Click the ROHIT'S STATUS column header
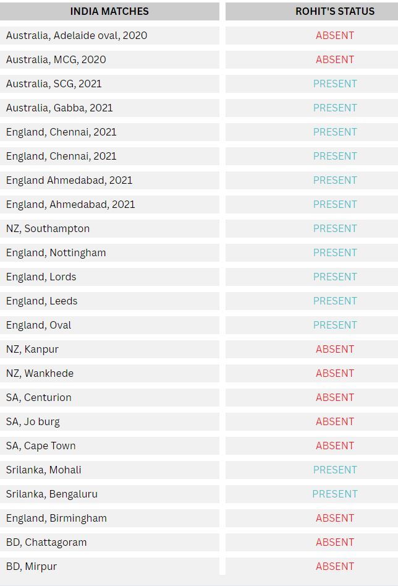Image resolution: width=398 pixels, height=586 pixels. [x=335, y=11]
